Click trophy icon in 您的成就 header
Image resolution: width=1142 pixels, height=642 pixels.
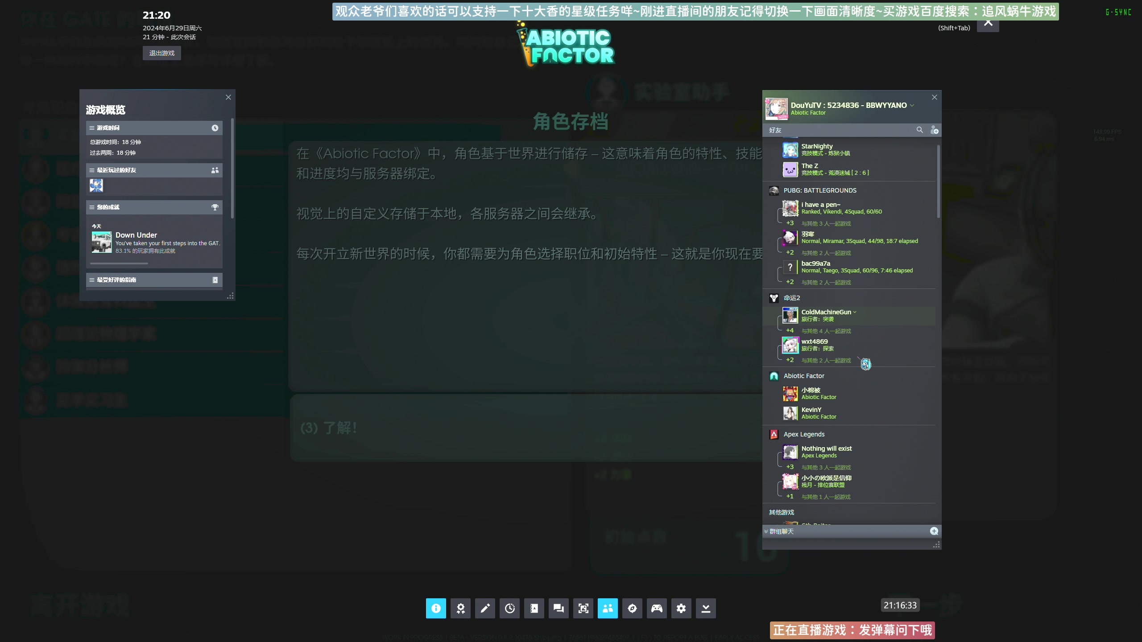click(215, 207)
